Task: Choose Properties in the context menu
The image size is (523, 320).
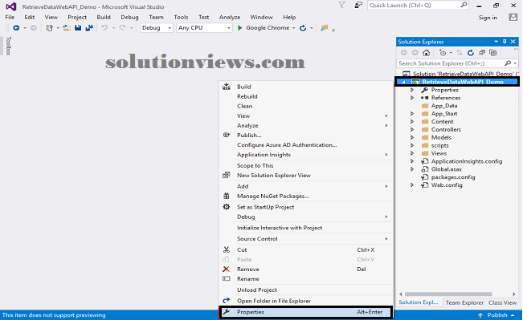Action: (x=305, y=312)
